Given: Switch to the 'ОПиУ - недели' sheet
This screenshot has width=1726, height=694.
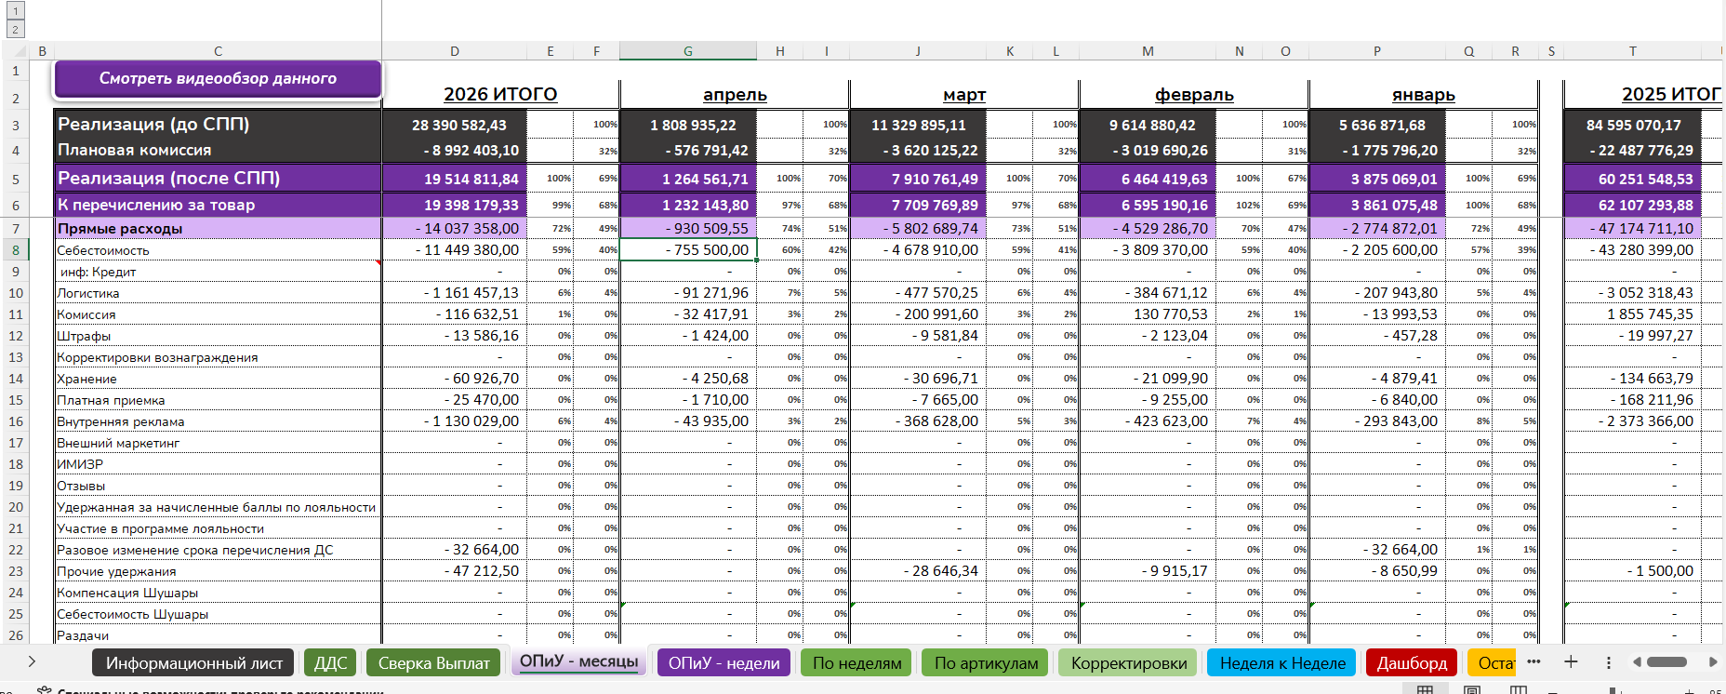Looking at the screenshot, I should point(724,663).
